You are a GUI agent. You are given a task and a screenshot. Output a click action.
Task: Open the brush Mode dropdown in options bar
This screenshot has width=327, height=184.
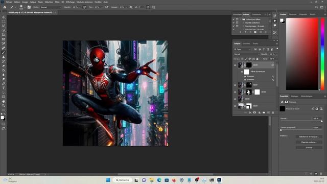coord(51,7)
